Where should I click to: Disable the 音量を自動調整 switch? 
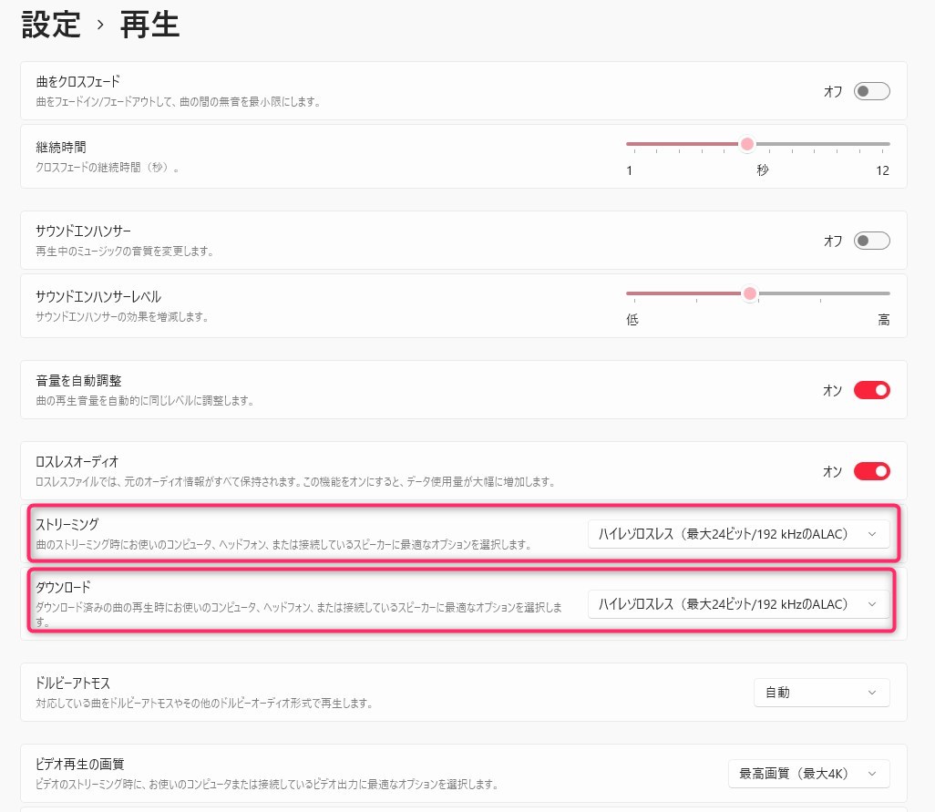871,390
